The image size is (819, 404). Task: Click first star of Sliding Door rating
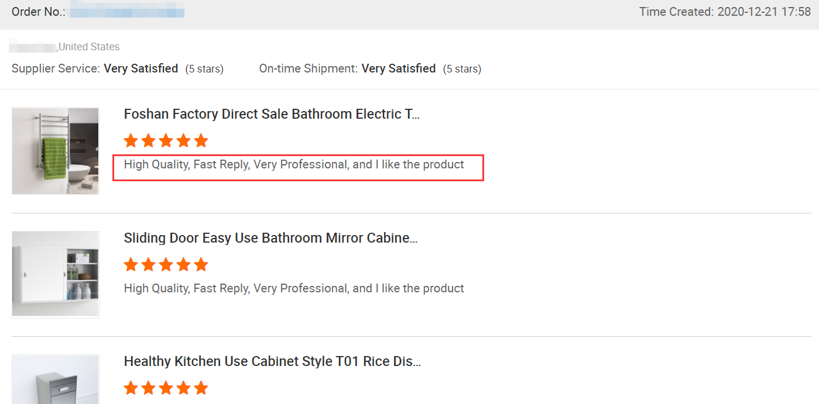[x=131, y=265]
